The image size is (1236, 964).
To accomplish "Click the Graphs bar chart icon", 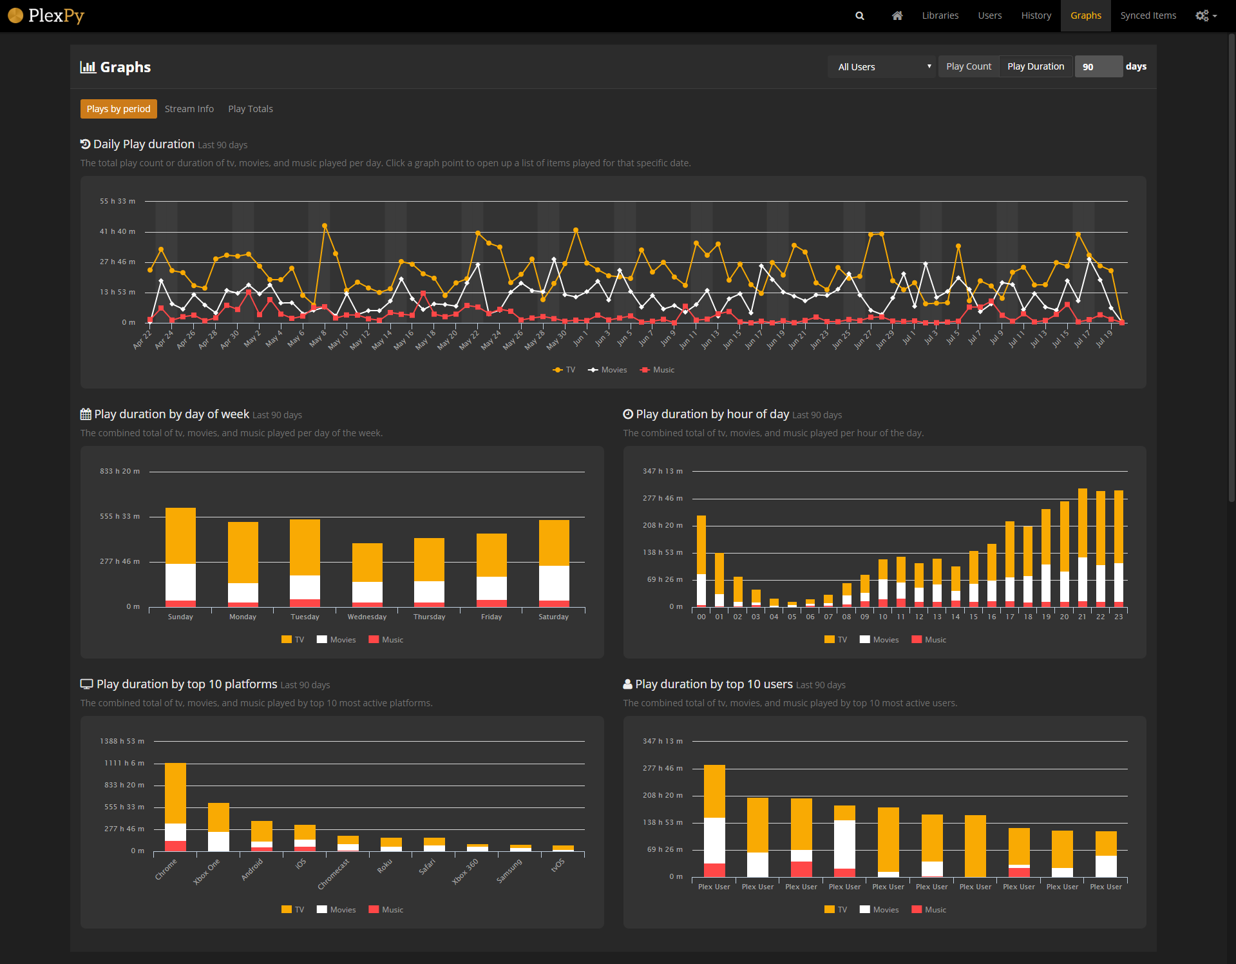I will tap(88, 67).
